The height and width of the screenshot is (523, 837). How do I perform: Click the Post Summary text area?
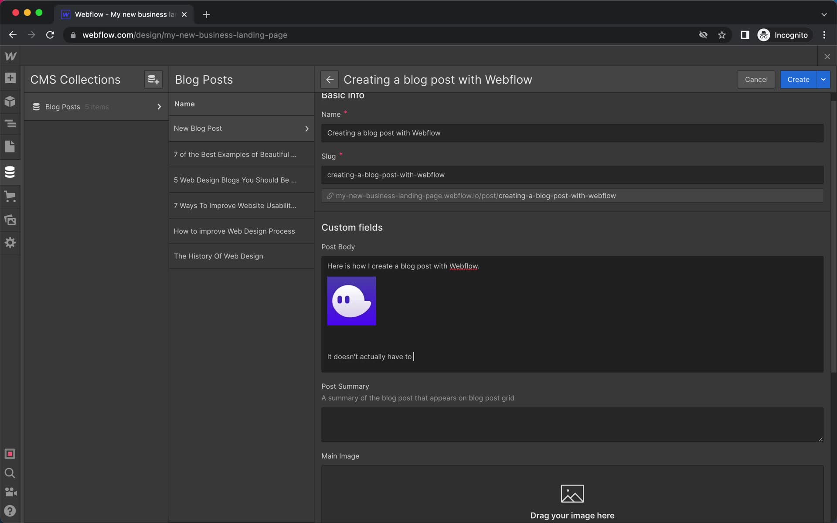pos(572,425)
